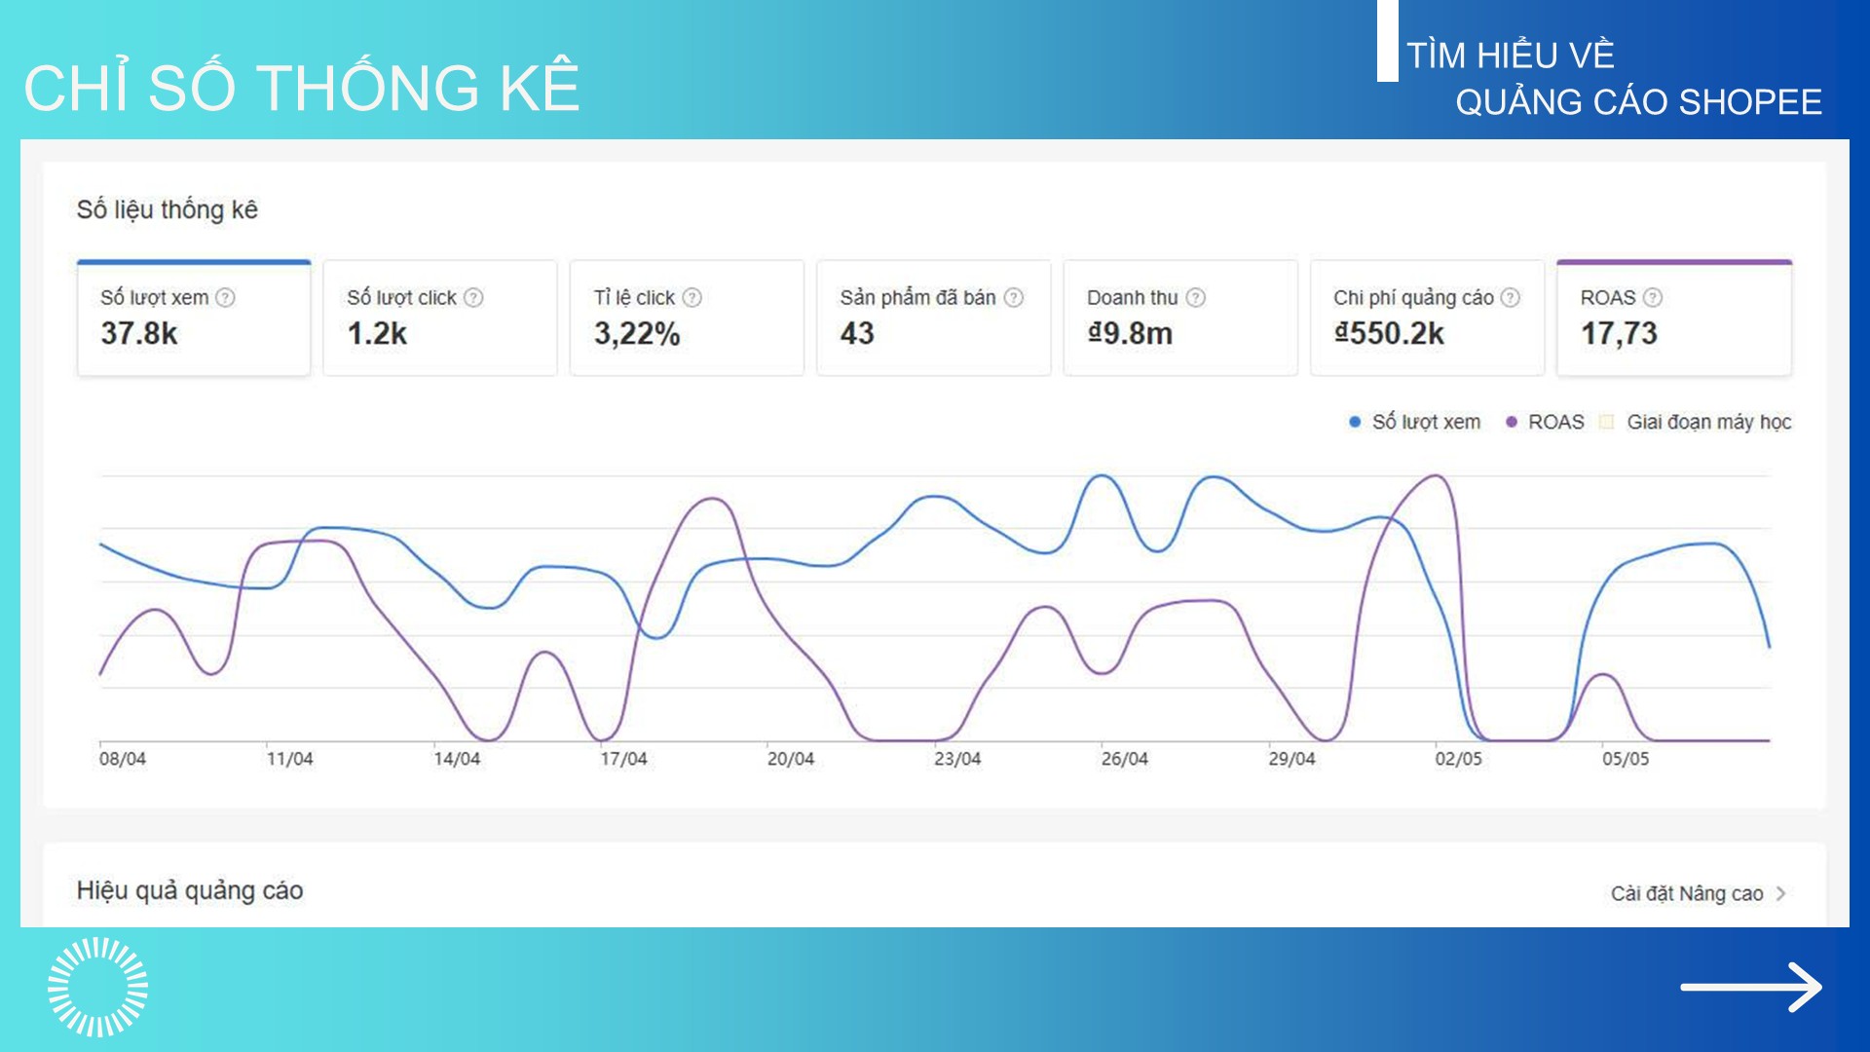
Task: Click the purple ROAS legend dot
Action: 1512,422
